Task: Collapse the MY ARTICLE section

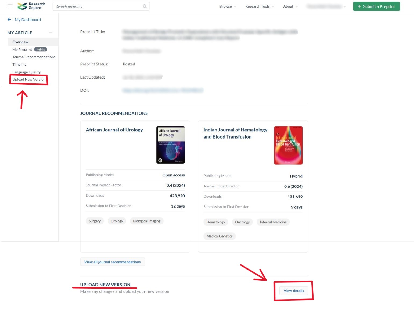Action: click(50, 32)
